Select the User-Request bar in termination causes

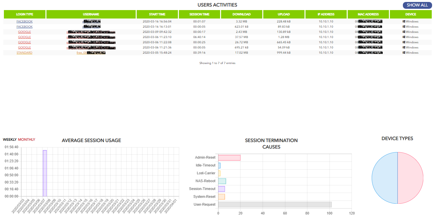tap(274, 204)
